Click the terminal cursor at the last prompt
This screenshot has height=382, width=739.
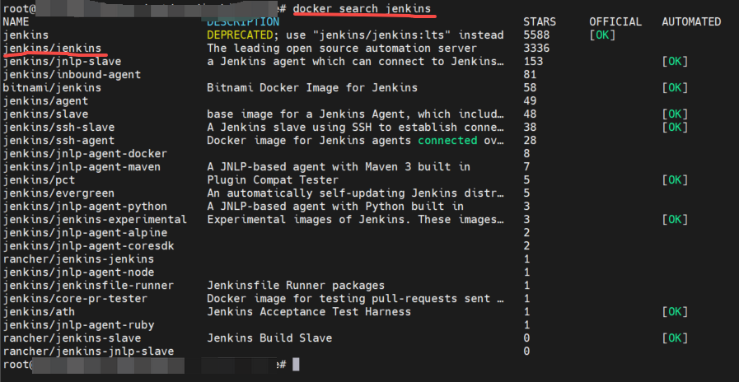tap(296, 365)
